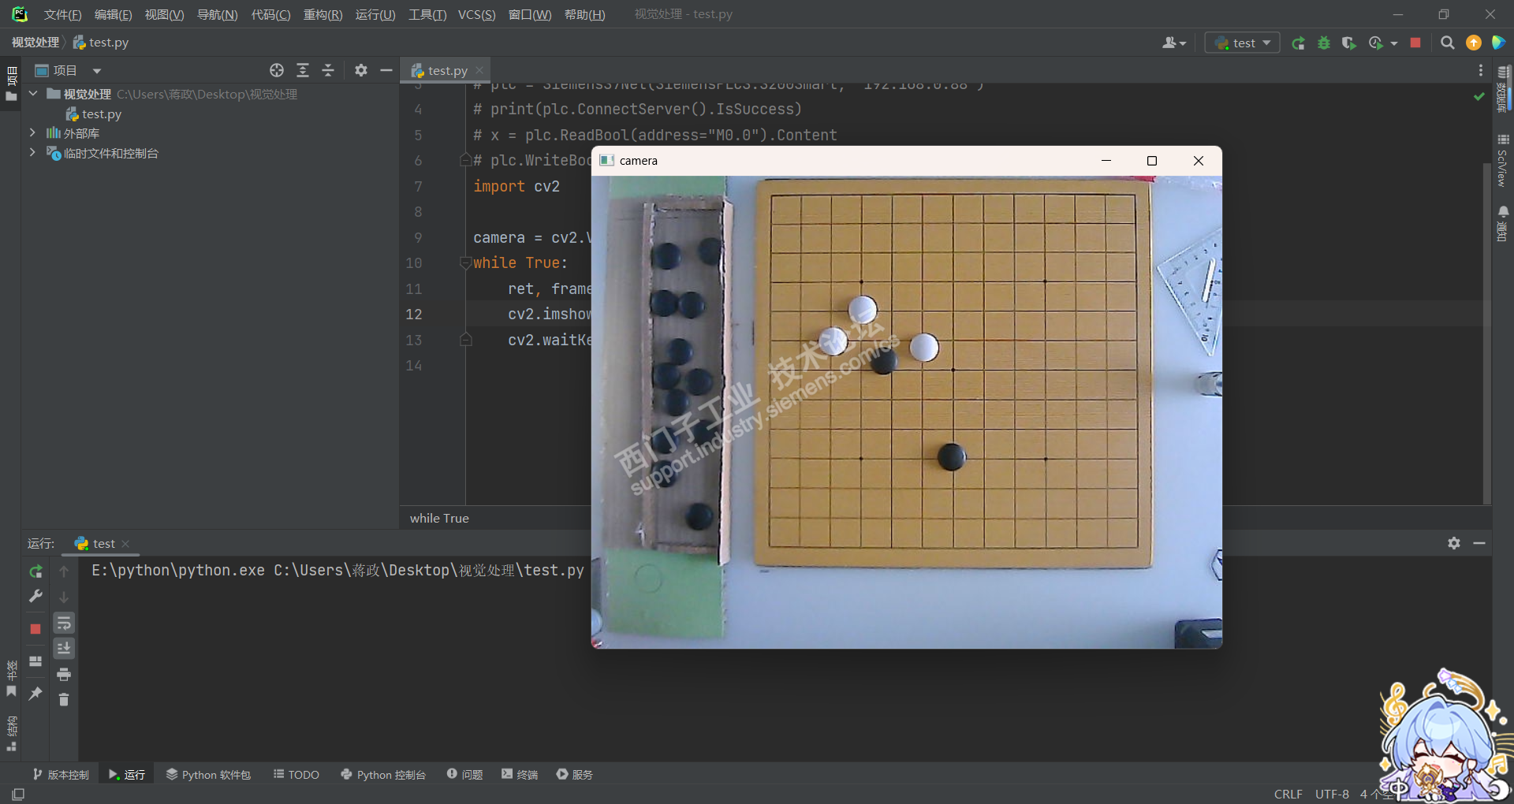Toggle the 结构 structure sidebar button
1514x804 pixels.
[x=11, y=734]
